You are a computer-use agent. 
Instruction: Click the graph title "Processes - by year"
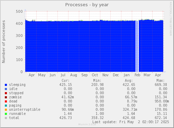click(x=87, y=5)
